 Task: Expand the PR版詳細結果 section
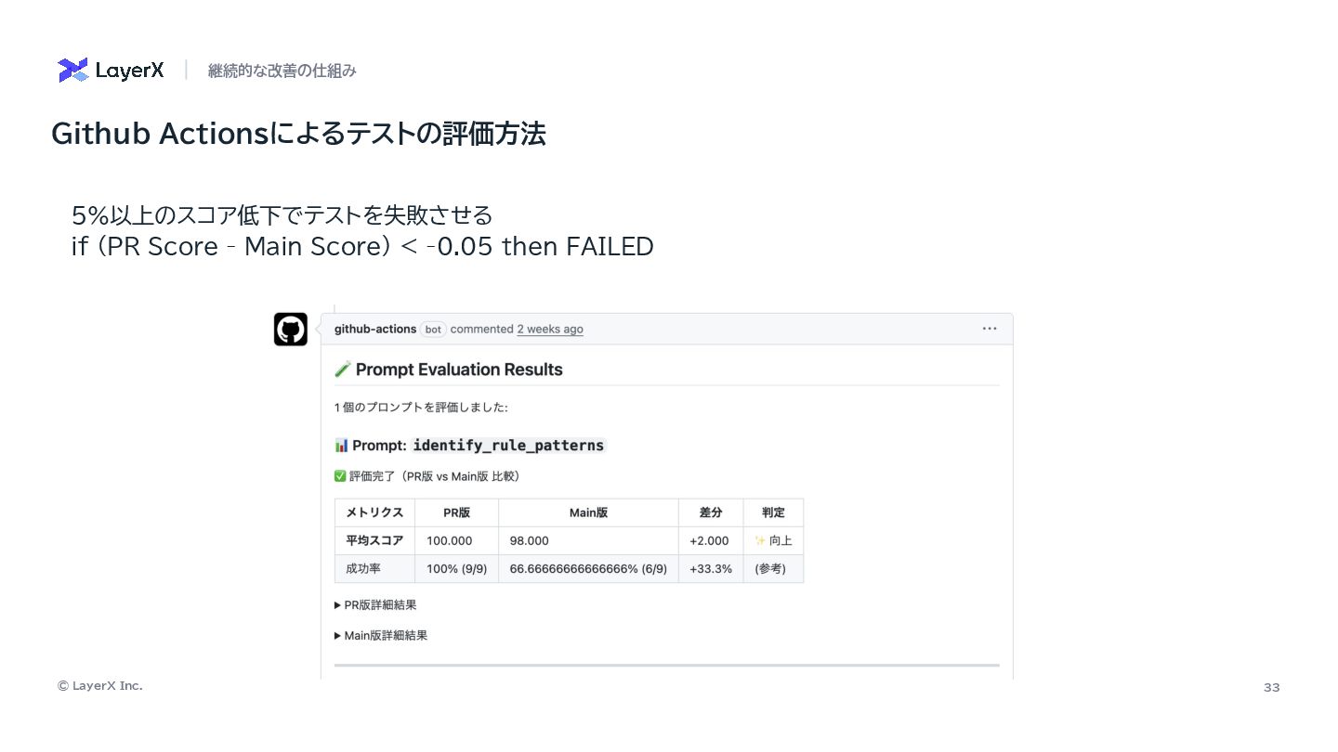[x=375, y=604]
